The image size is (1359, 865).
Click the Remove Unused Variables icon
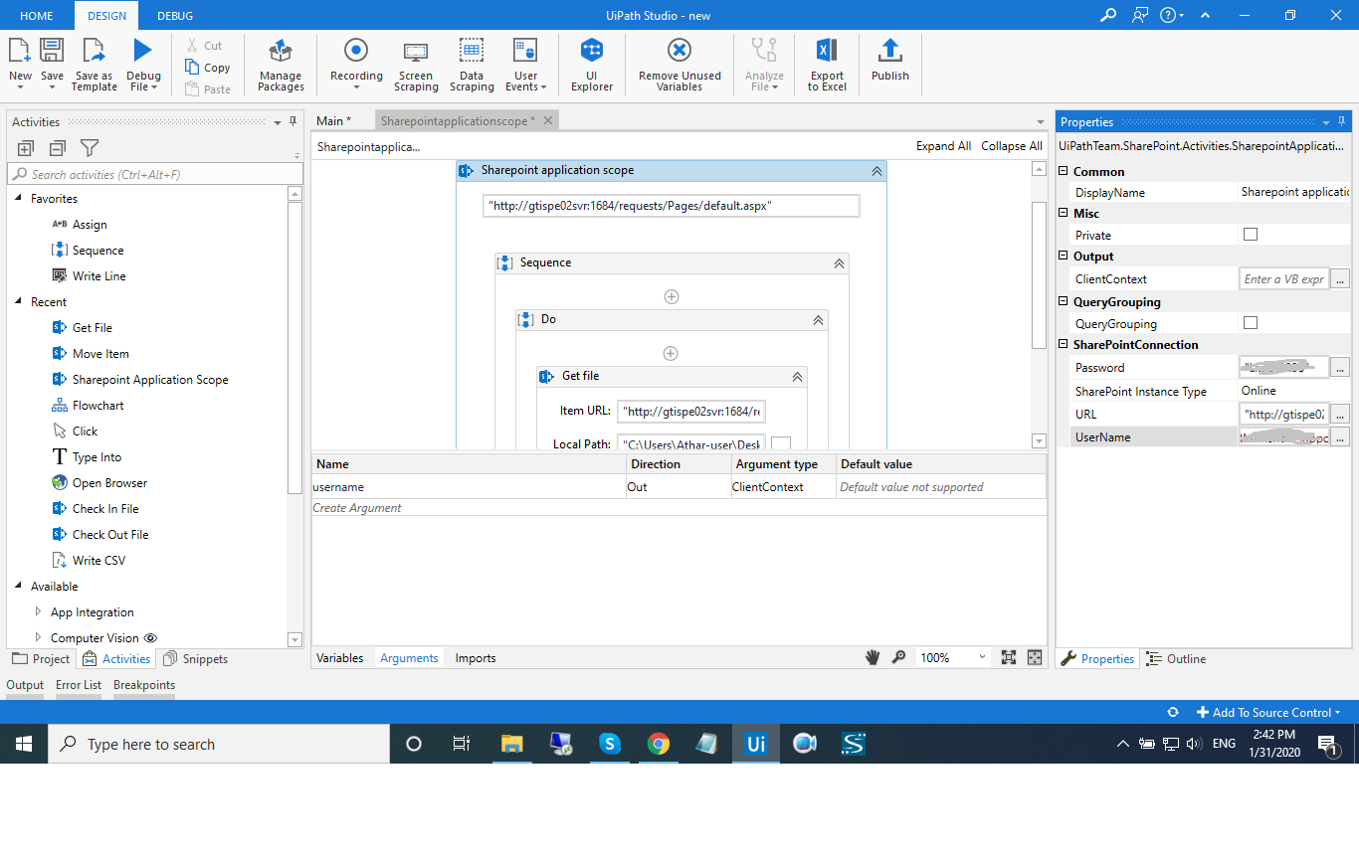click(679, 66)
